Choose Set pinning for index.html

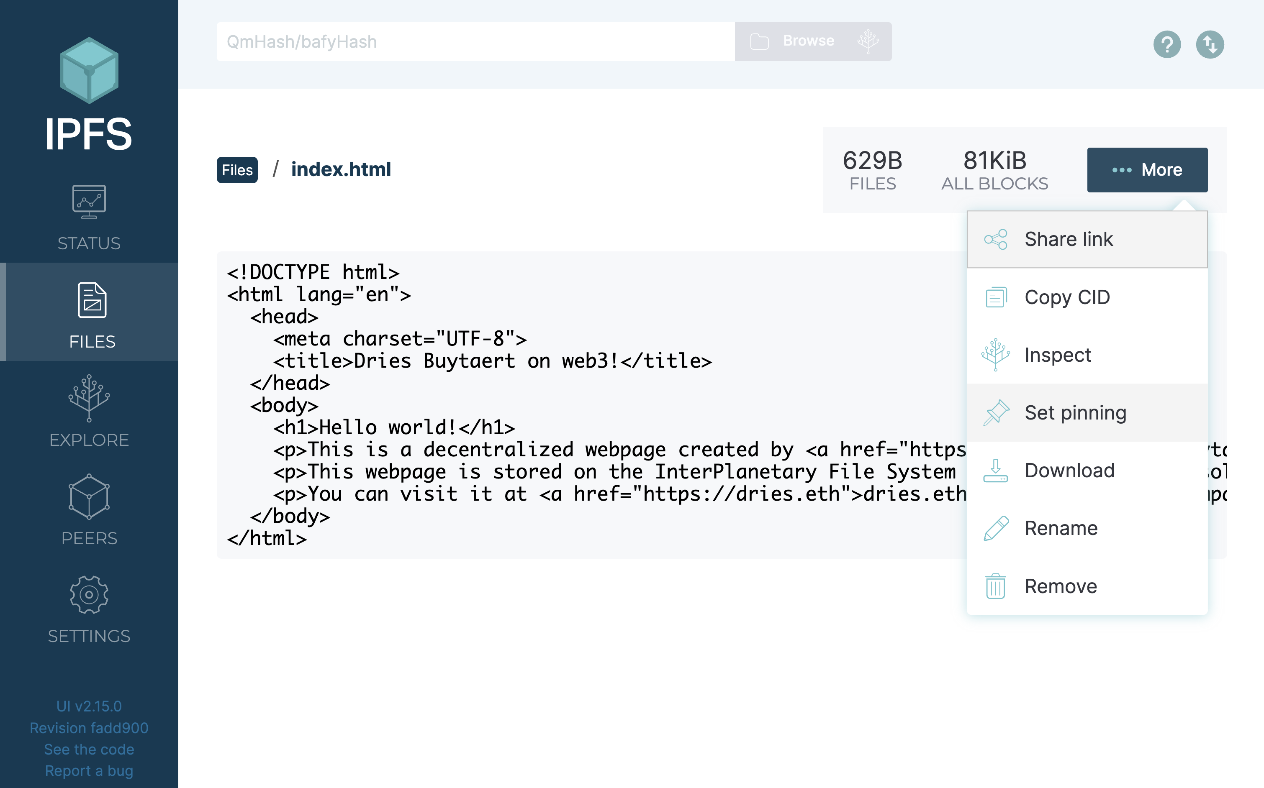point(1075,412)
